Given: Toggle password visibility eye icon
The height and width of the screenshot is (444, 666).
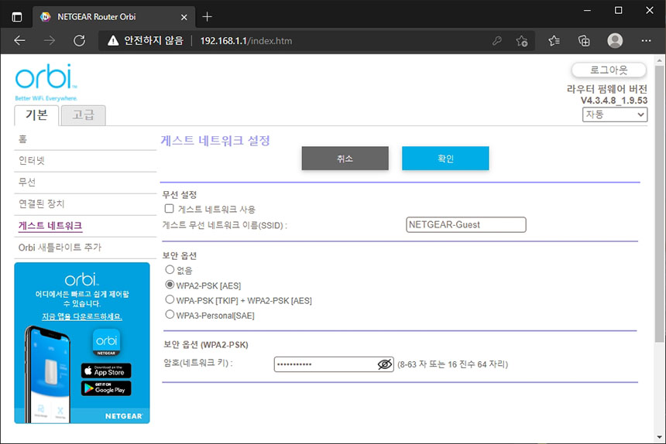Looking at the screenshot, I should [385, 364].
